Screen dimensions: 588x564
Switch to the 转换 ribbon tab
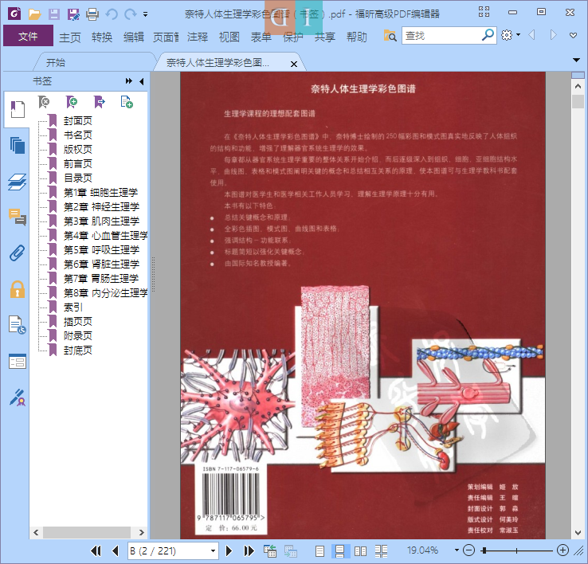tap(102, 37)
